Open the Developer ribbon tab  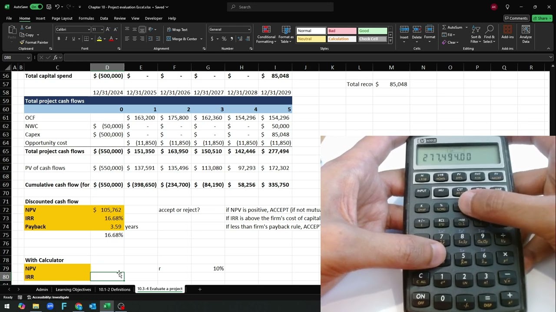point(153,18)
